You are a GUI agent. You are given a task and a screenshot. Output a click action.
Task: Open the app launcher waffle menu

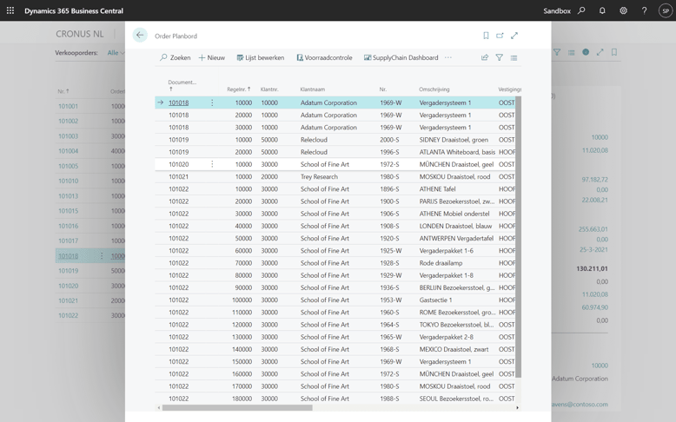(10, 10)
